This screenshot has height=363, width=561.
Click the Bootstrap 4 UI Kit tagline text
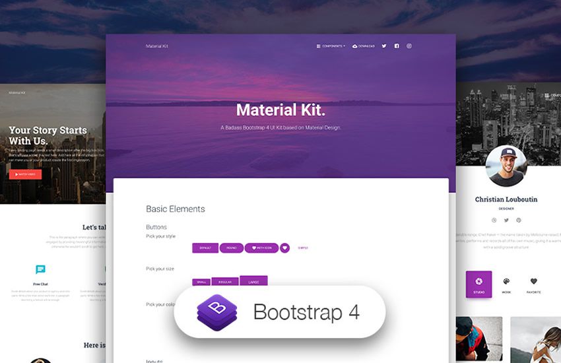click(x=280, y=127)
